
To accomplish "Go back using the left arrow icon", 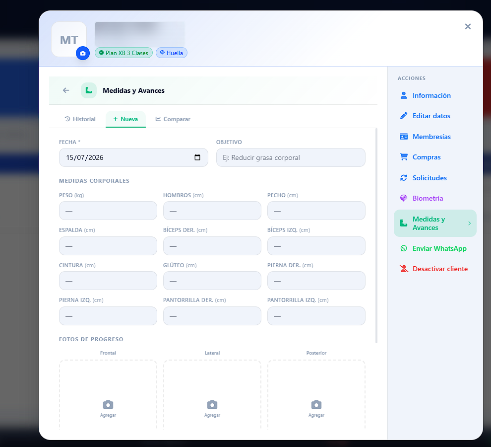I will (x=66, y=90).
